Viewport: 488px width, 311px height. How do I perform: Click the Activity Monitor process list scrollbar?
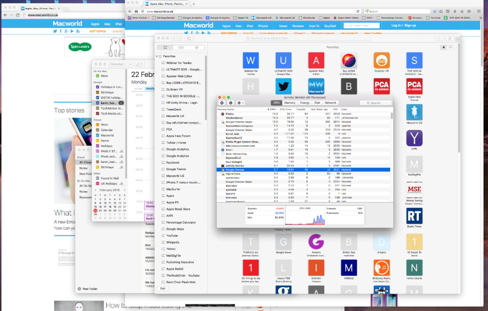tap(392, 116)
